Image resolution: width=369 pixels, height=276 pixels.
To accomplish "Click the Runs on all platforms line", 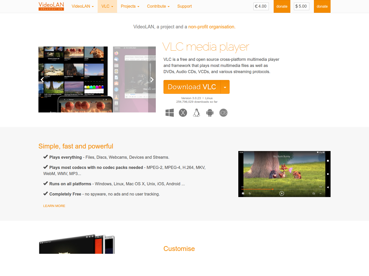I will tap(114, 184).
